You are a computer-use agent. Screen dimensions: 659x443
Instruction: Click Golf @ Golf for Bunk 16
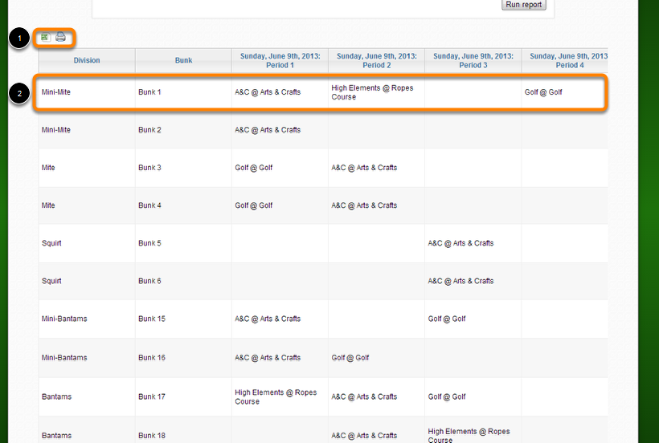[350, 357]
